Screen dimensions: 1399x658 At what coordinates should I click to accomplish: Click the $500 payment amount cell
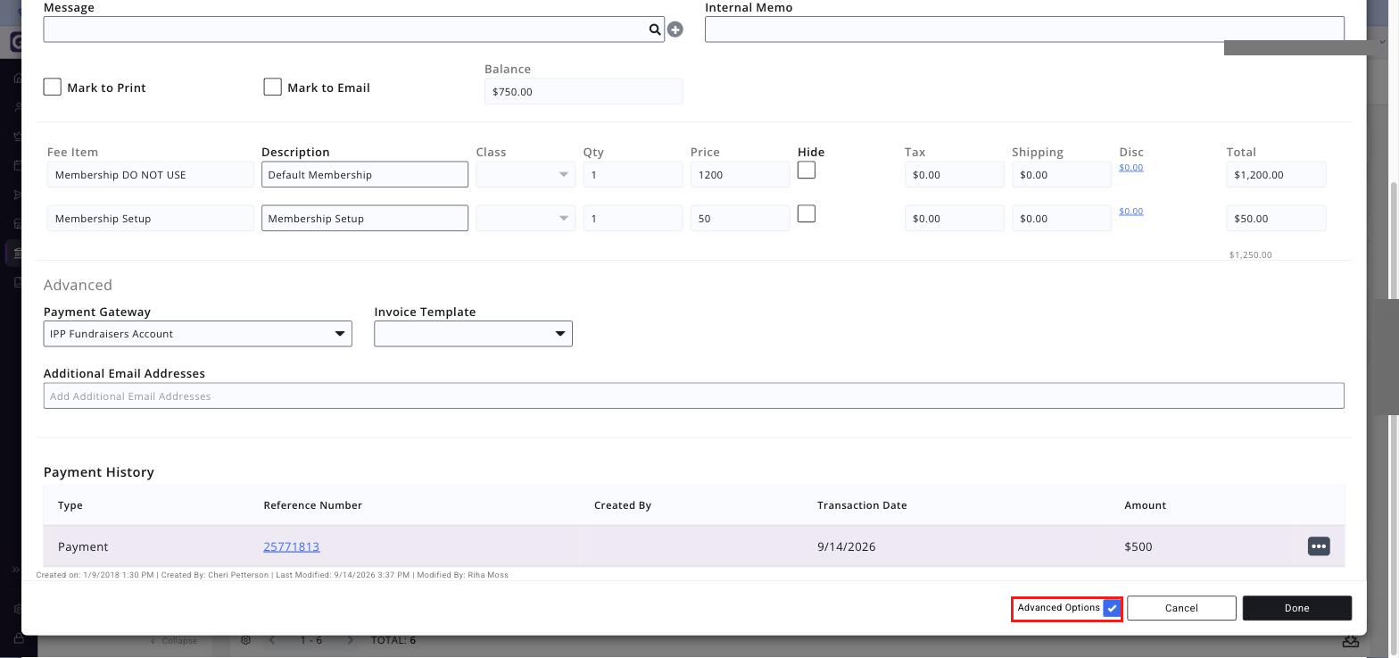tap(1138, 546)
